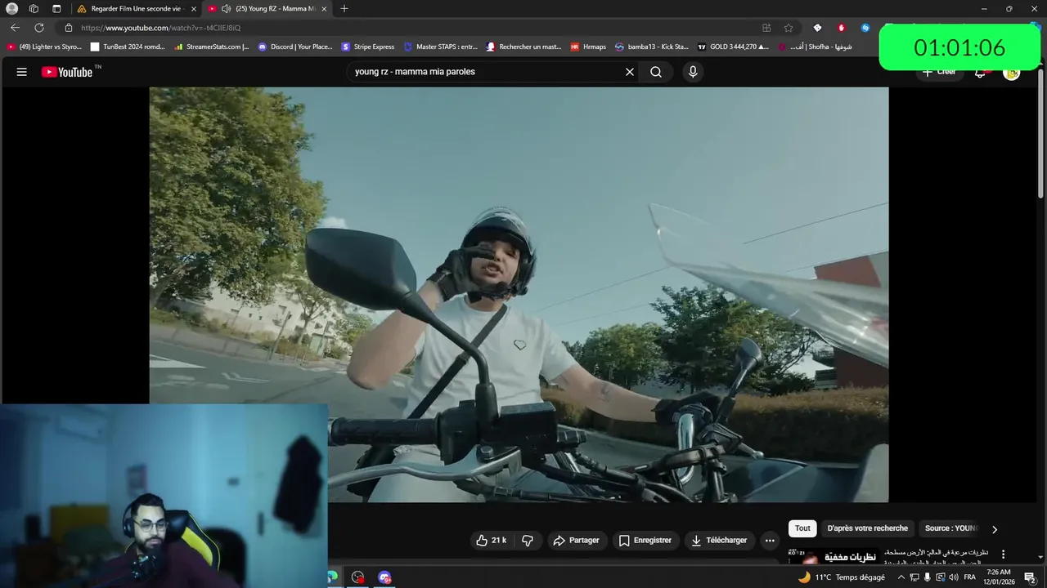
Task: View site information padlock icon
Action: pos(69,27)
